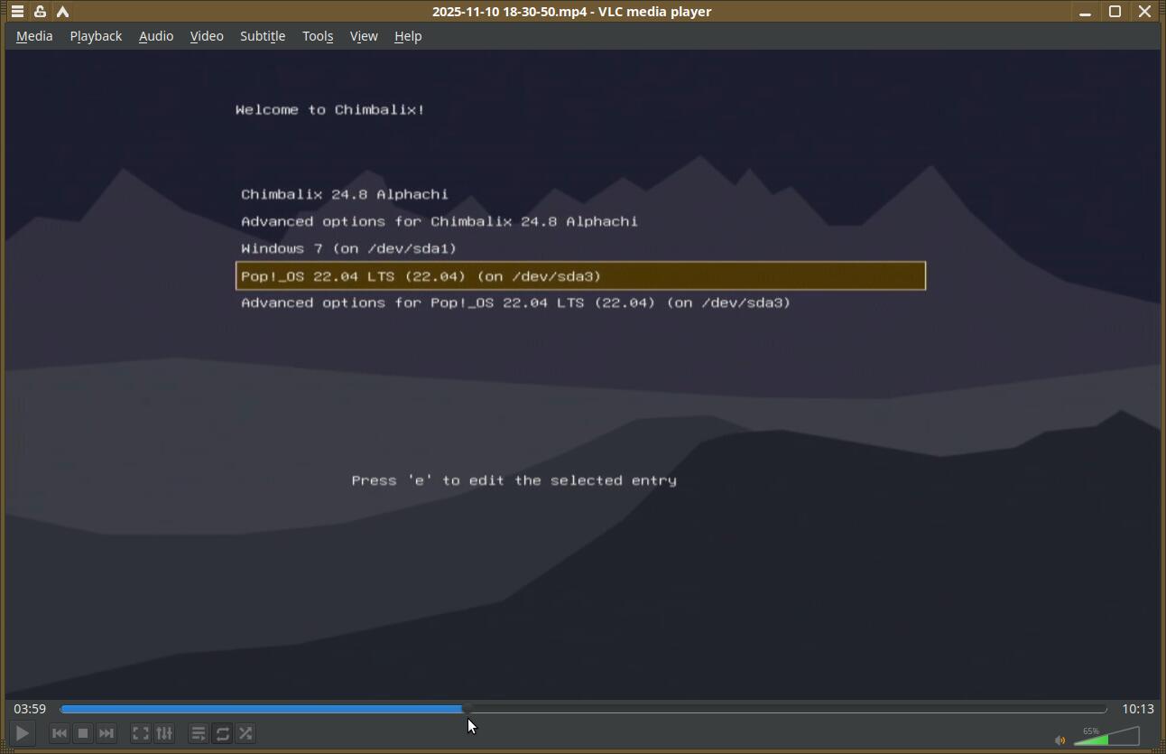Click "Press 'e' to edit the selected entry" text
The height and width of the screenshot is (754, 1166).
click(514, 480)
